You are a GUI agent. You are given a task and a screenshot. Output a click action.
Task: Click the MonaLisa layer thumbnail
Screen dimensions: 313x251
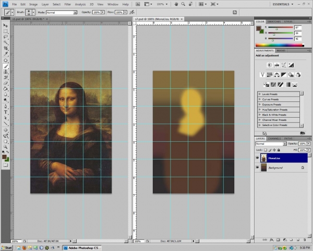[x=263, y=158]
